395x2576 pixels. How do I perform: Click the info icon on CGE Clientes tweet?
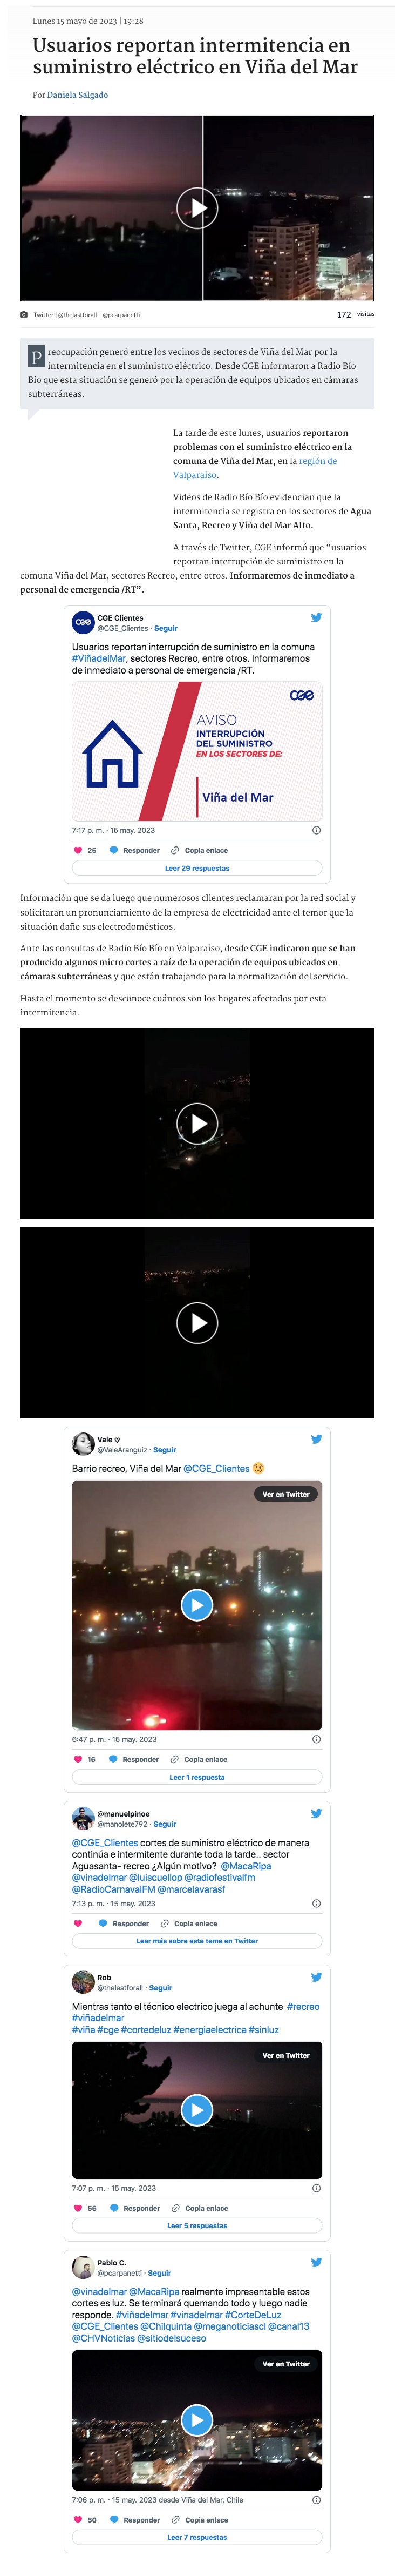(x=317, y=830)
